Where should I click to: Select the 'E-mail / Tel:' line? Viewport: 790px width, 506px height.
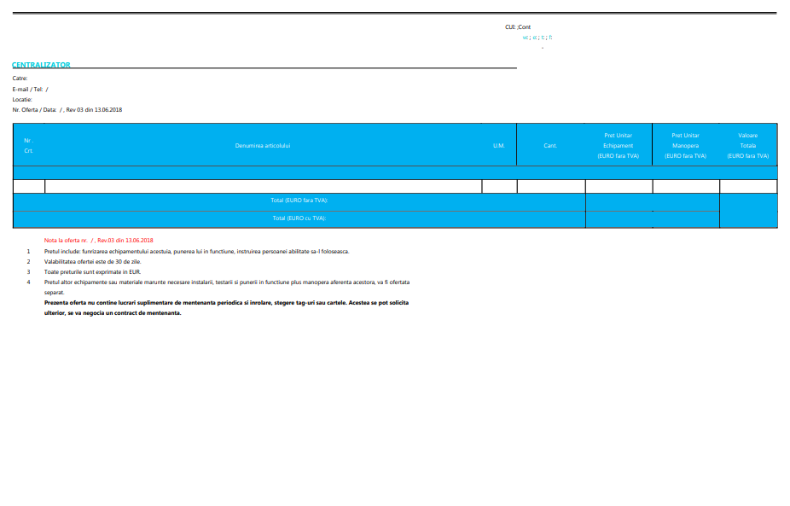point(30,89)
